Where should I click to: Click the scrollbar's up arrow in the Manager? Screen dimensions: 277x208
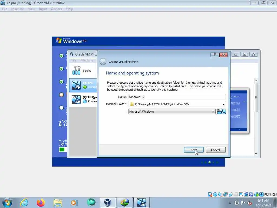tap(256, 80)
